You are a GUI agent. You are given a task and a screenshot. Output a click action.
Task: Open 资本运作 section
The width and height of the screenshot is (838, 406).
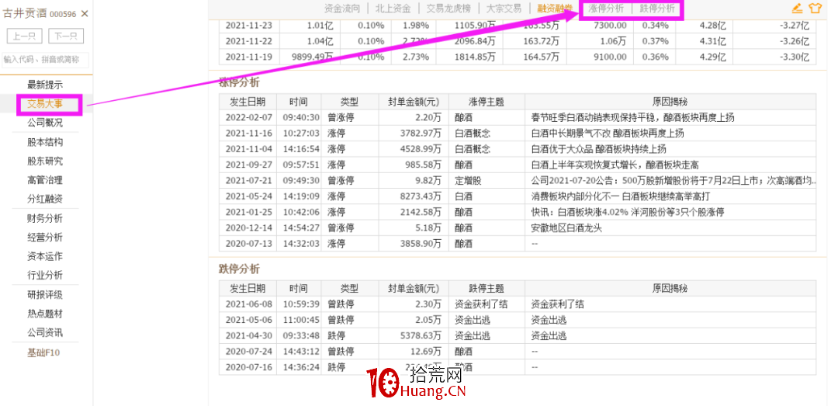pyautogui.click(x=45, y=256)
